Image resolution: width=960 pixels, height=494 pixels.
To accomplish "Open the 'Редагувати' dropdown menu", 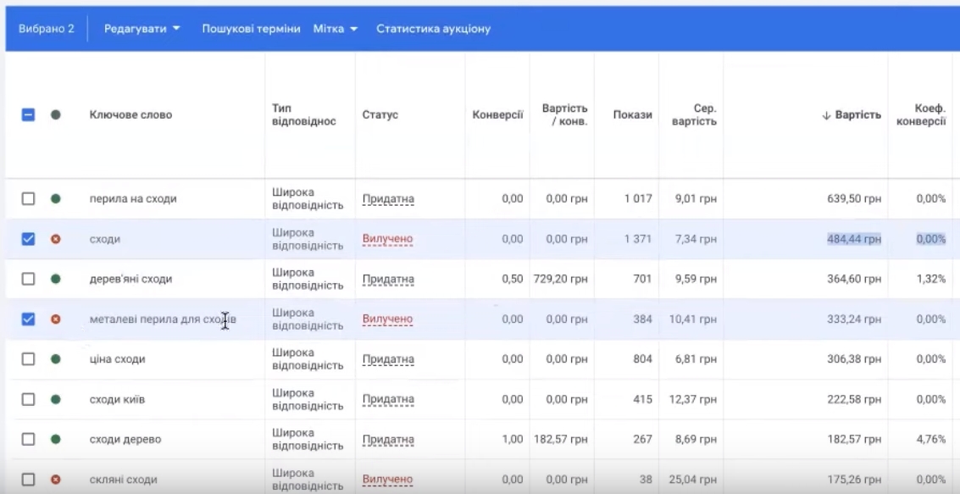I will 142,29.
